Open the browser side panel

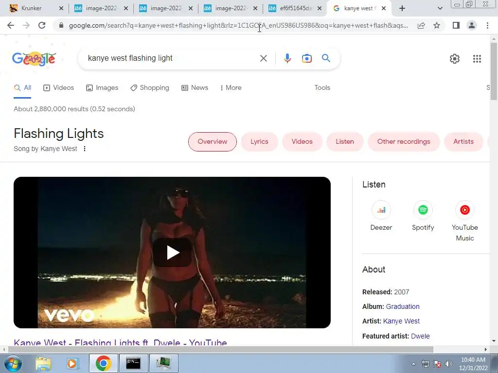click(456, 25)
